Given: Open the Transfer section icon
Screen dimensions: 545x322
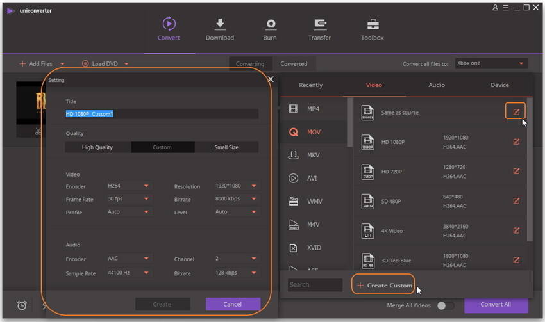Looking at the screenshot, I should (320, 24).
